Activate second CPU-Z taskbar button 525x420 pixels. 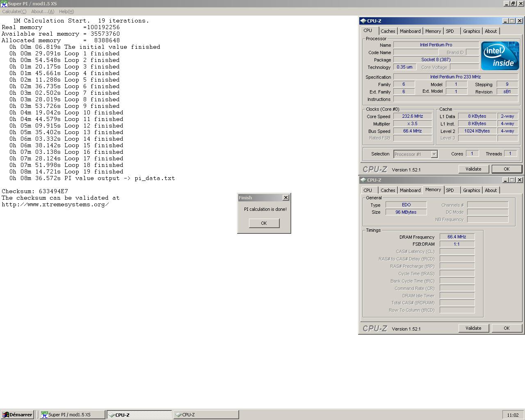[206, 415]
